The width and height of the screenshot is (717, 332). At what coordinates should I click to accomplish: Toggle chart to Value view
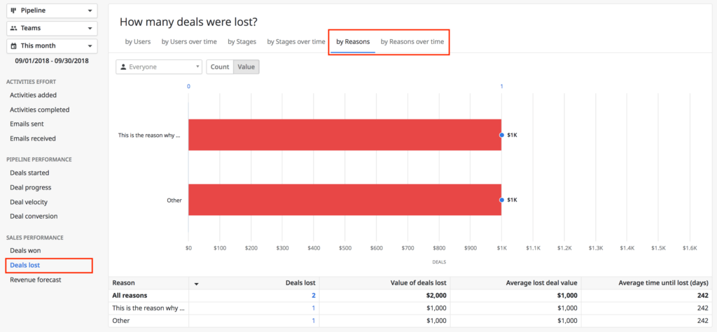click(x=246, y=66)
